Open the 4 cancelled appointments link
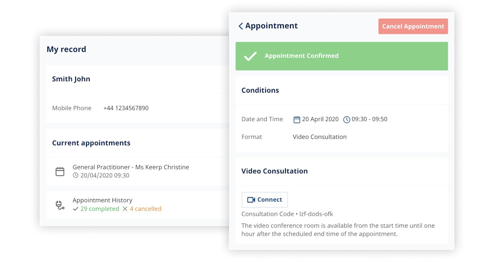The width and height of the screenshot is (496, 262). [x=145, y=209]
